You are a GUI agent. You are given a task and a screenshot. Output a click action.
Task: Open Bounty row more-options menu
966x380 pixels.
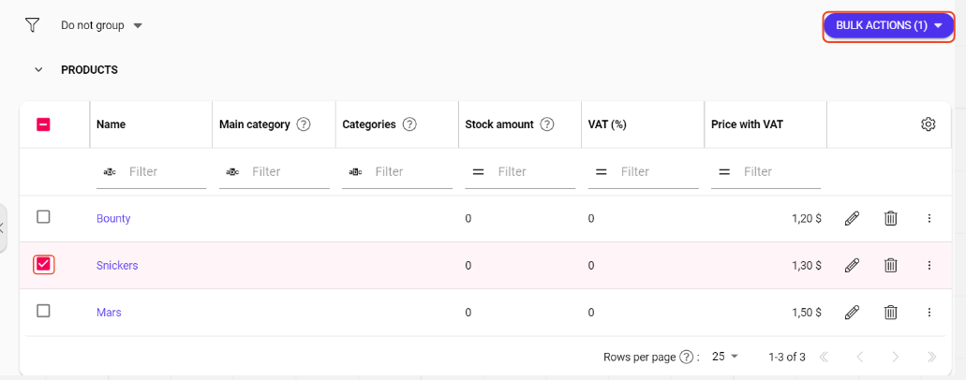click(x=929, y=218)
